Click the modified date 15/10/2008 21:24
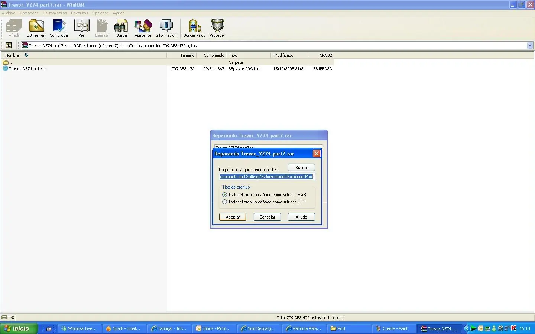This screenshot has width=535, height=334. [x=289, y=69]
